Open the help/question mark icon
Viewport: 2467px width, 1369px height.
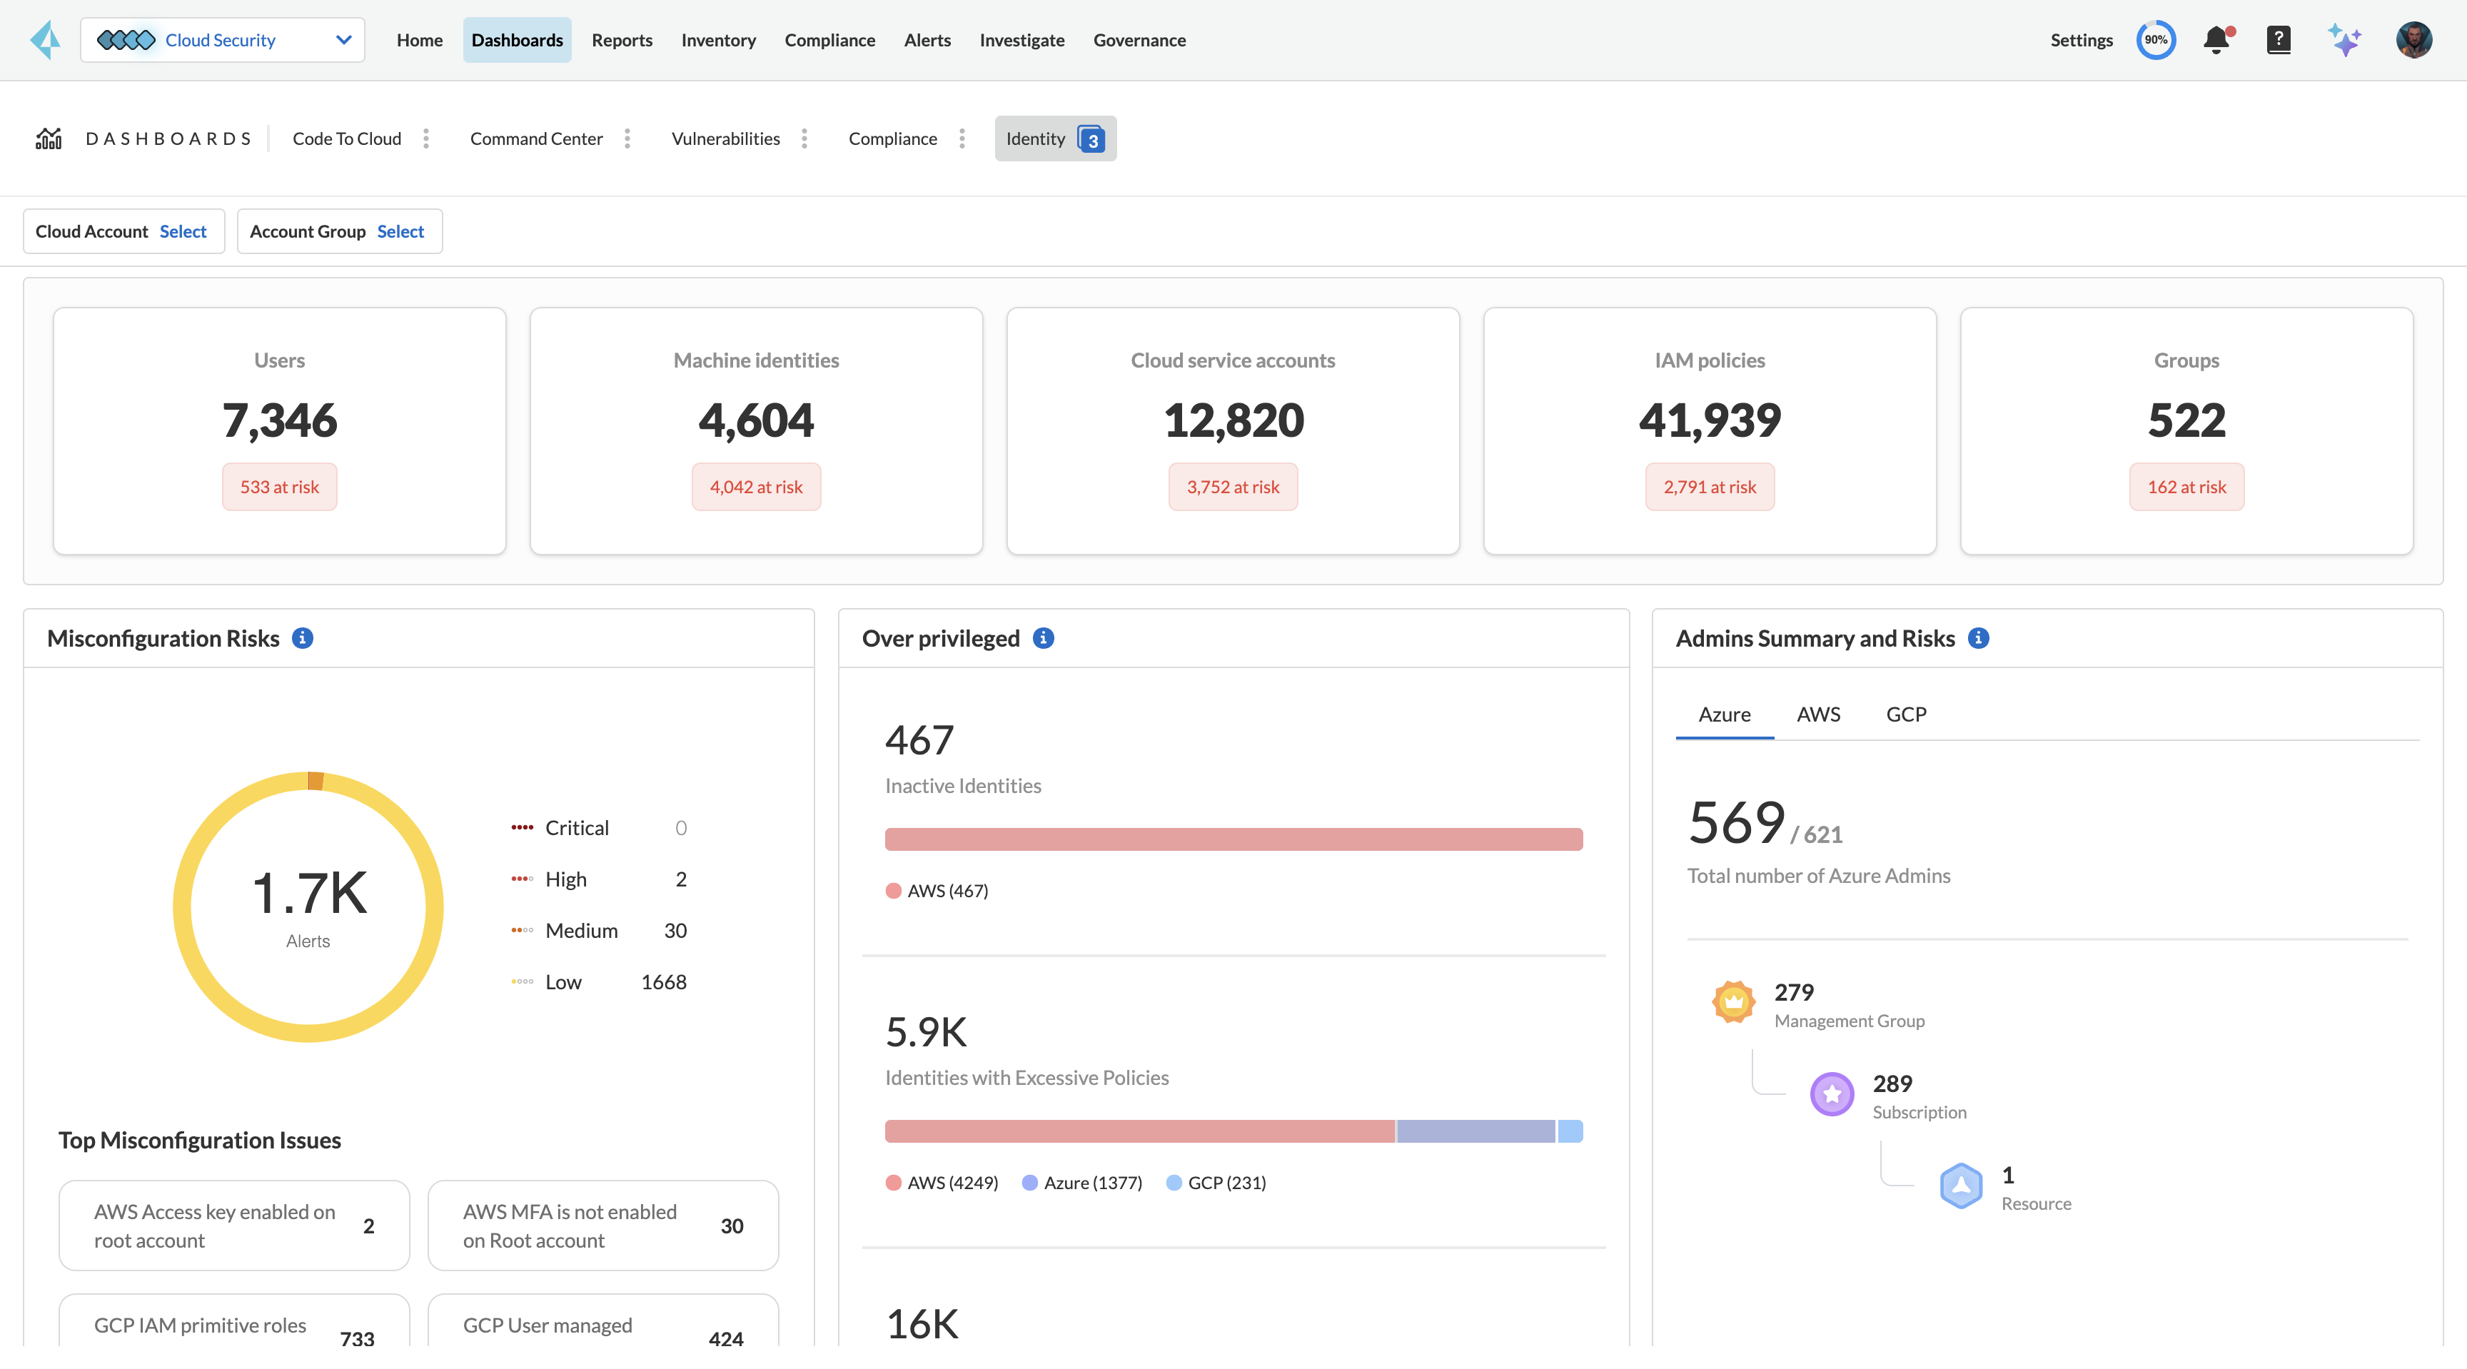pyautogui.click(x=2279, y=39)
